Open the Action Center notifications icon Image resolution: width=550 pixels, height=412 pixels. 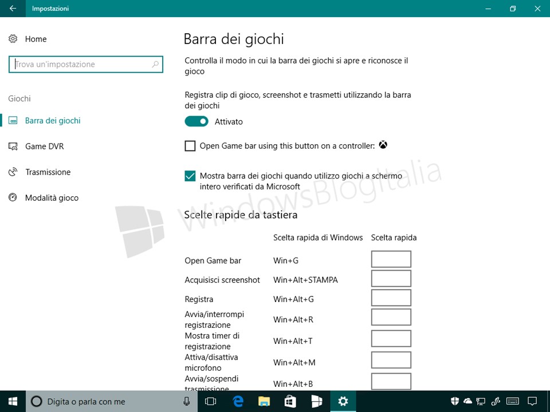[532, 402]
